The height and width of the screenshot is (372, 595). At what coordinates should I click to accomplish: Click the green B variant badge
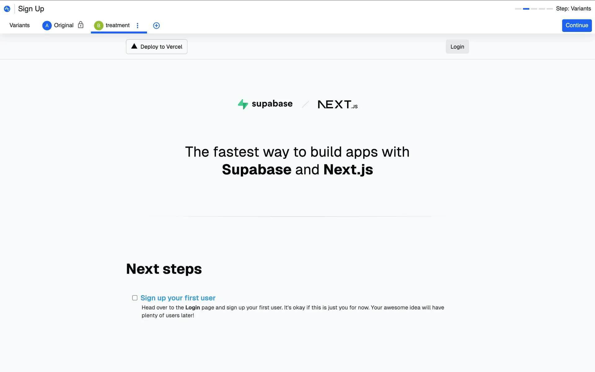coord(99,25)
